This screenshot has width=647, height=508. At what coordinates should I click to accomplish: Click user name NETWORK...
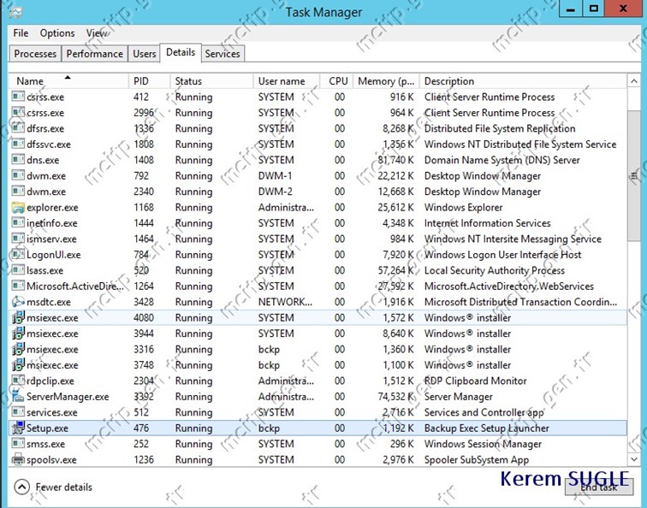(285, 302)
